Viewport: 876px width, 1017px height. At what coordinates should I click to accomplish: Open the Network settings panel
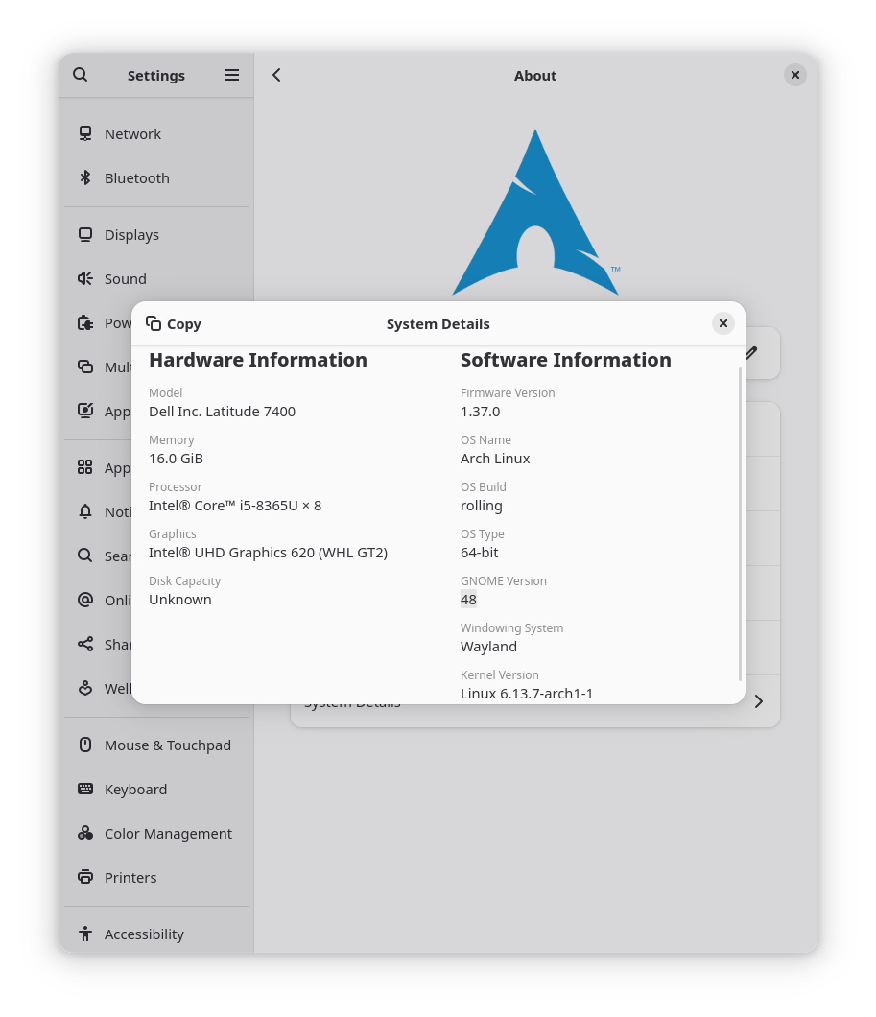[156, 133]
